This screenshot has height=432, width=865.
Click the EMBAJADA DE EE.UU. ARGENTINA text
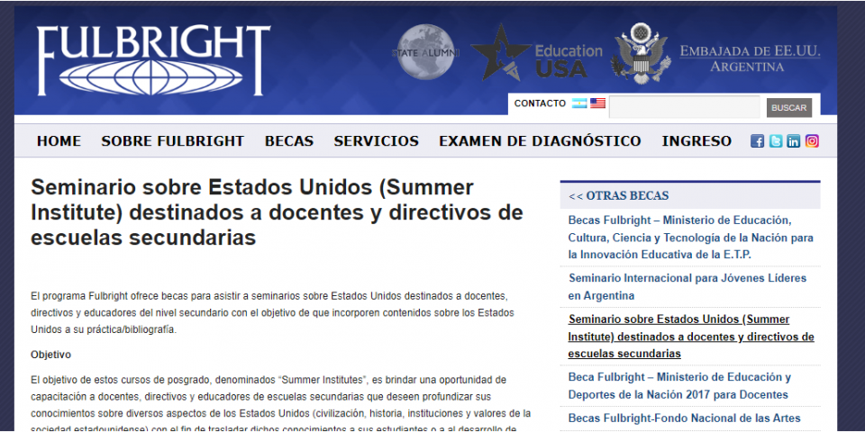[x=750, y=59]
